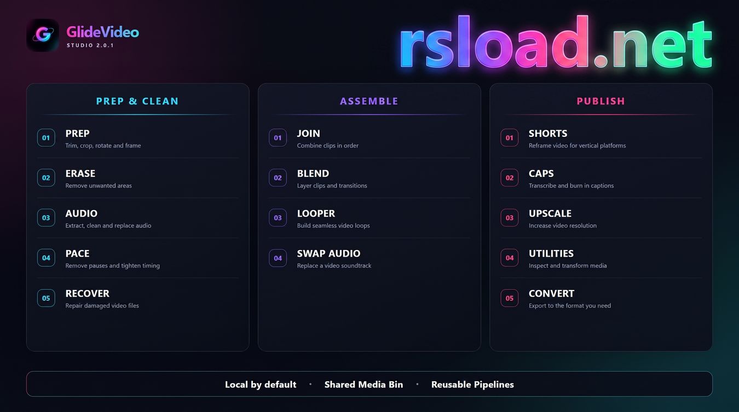This screenshot has width=739, height=412.
Task: Click "Combine clips in order" description
Action: tap(328, 146)
